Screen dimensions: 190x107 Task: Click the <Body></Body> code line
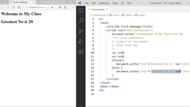pyautogui.click(x=110, y=86)
